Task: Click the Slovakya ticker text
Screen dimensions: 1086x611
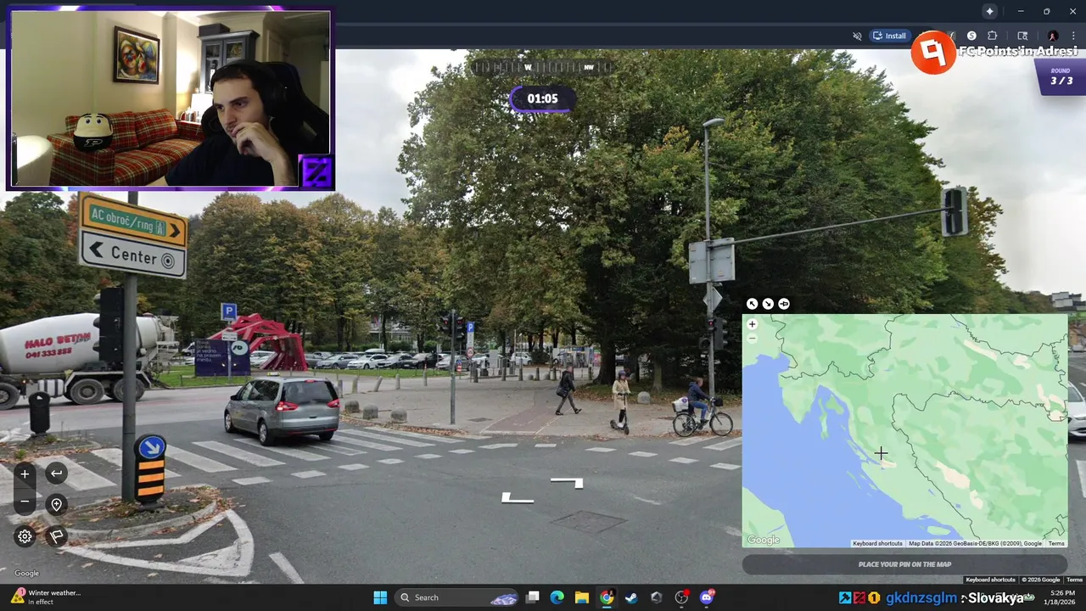Action: coord(996,598)
